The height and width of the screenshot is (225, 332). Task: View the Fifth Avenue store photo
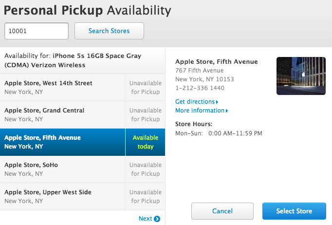click(301, 76)
